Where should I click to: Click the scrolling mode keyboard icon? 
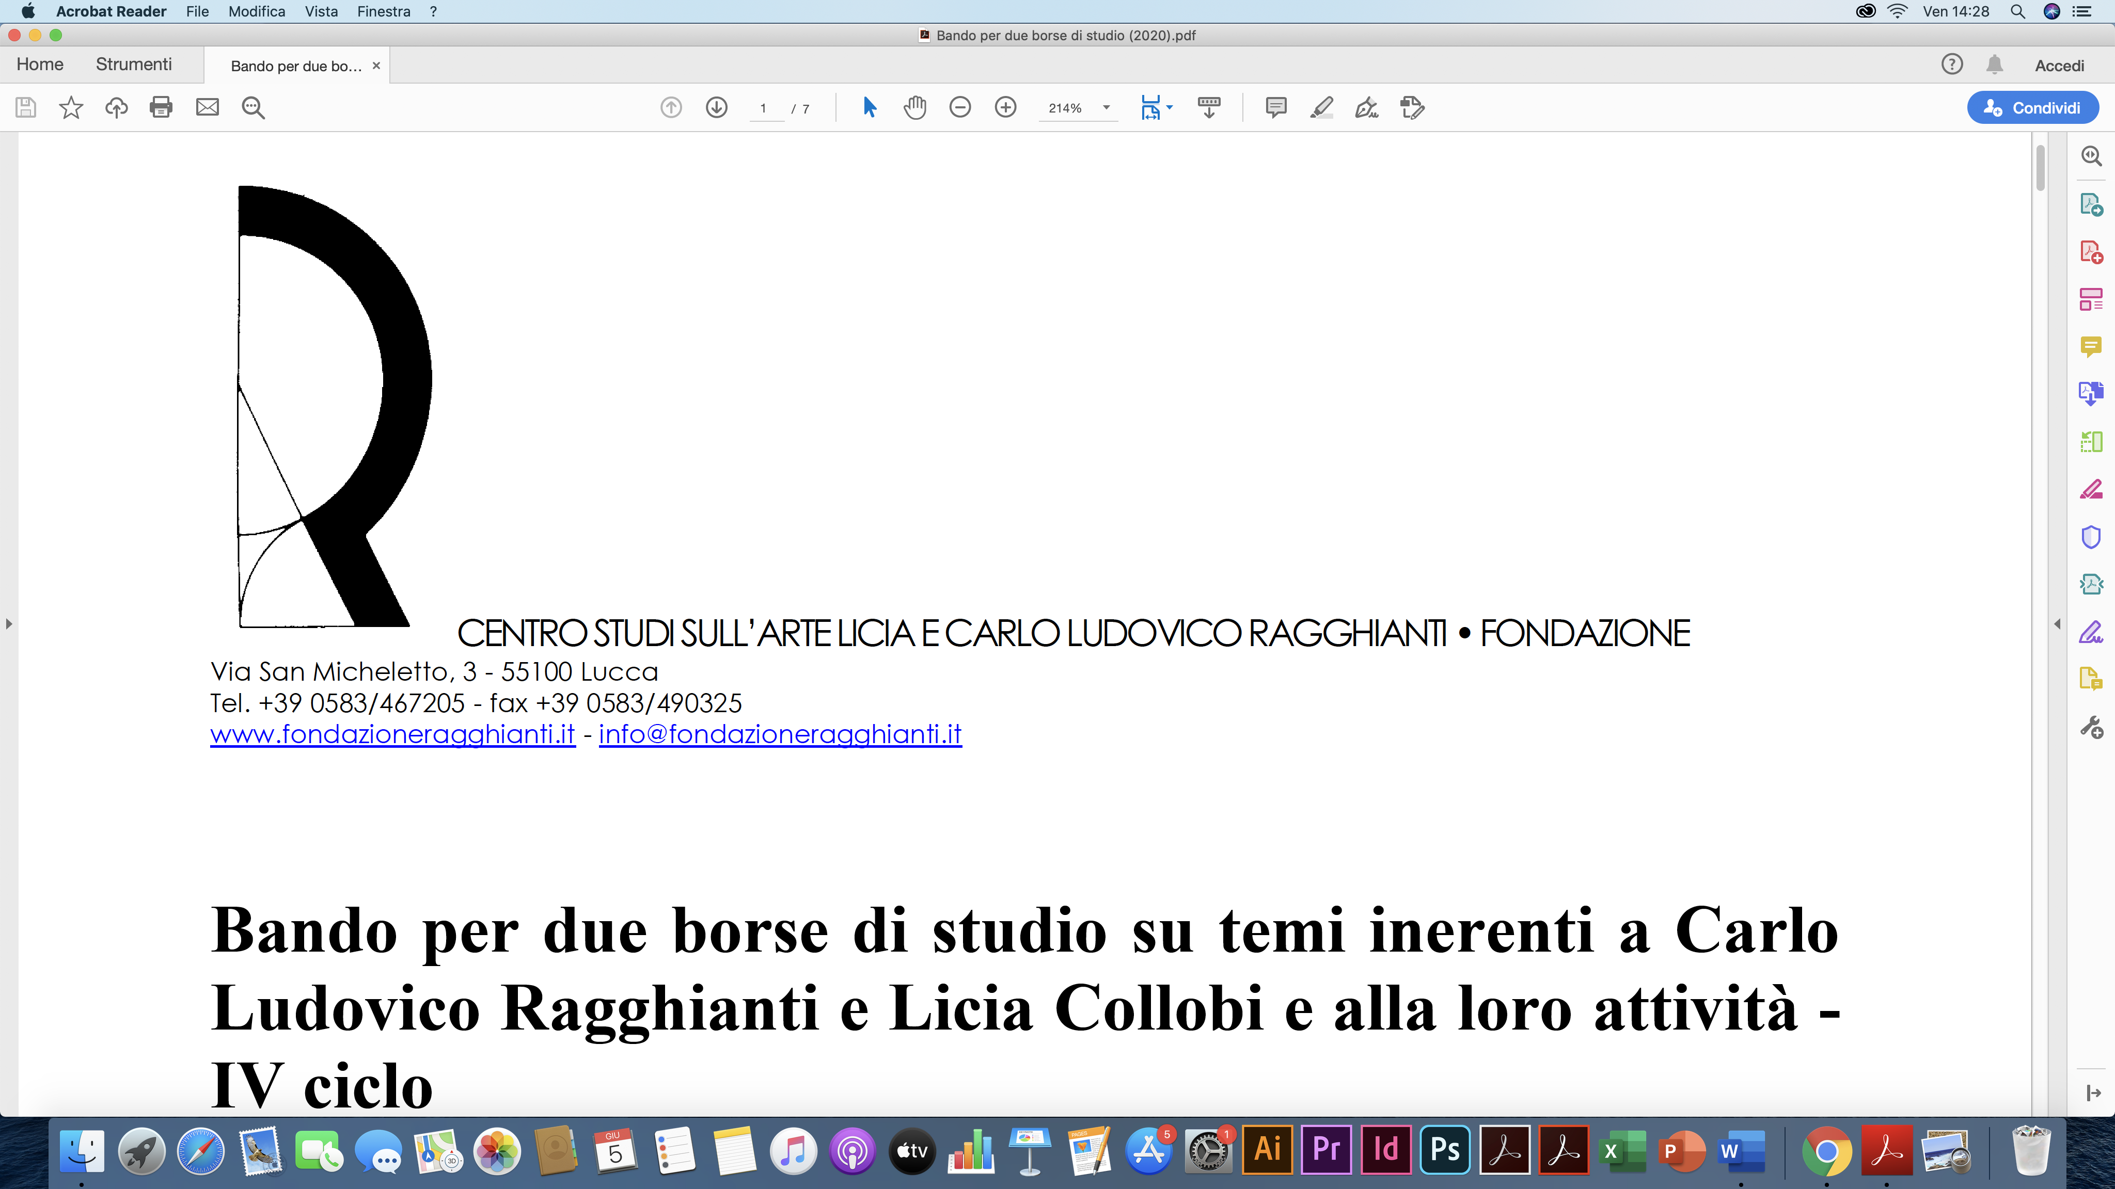pos(1209,107)
